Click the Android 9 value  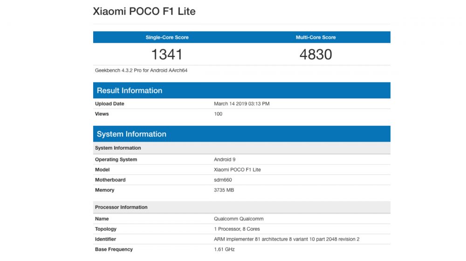[x=226, y=159]
